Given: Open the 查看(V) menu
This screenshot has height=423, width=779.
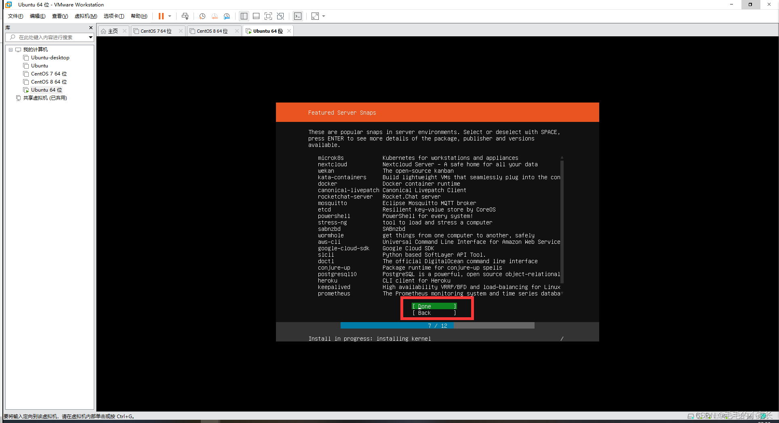Looking at the screenshot, I should 60,16.
